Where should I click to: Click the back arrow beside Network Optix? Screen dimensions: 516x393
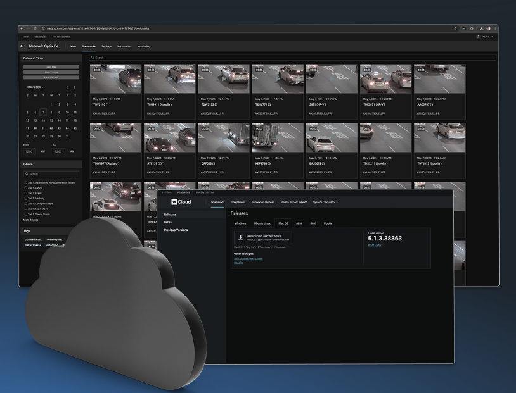point(23,46)
